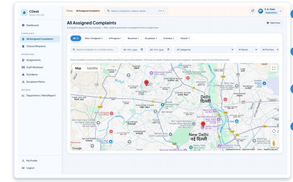This screenshot has width=293, height=182.
Task: Open Department / Ward Report
Action: pyautogui.click(x=40, y=95)
